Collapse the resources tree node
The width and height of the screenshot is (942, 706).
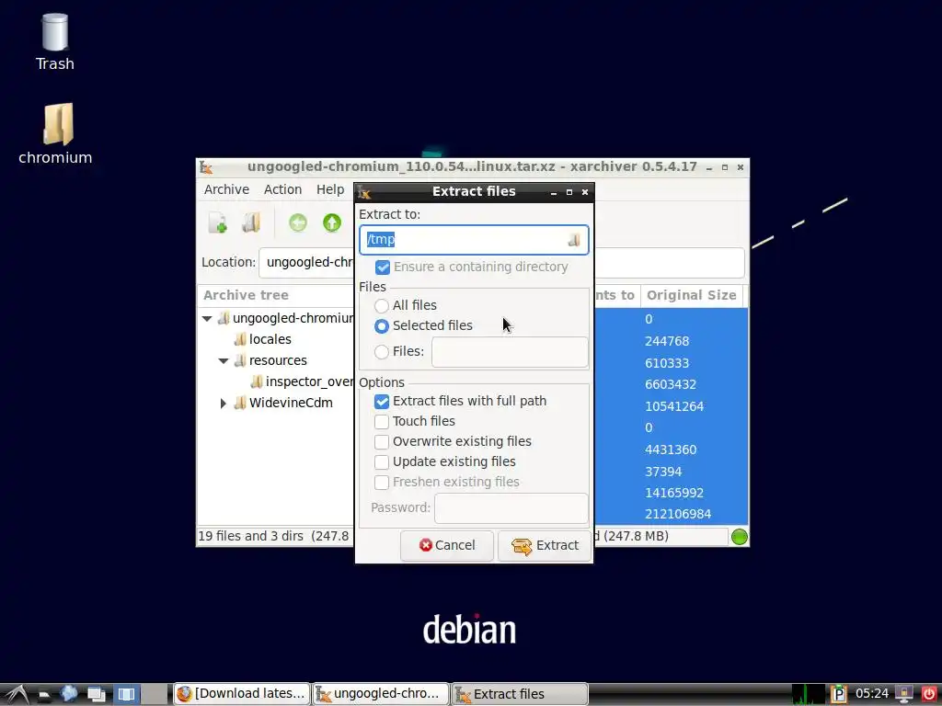[224, 360]
